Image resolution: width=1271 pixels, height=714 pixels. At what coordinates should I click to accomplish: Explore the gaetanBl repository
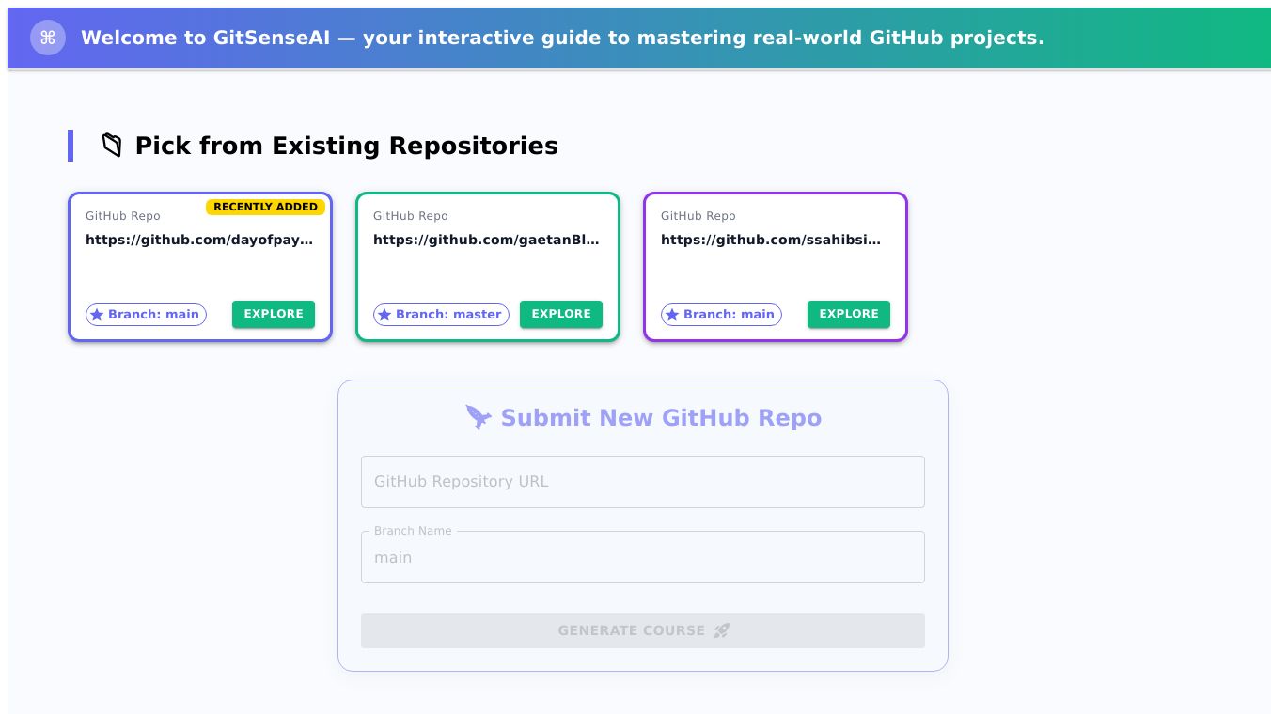(x=561, y=315)
